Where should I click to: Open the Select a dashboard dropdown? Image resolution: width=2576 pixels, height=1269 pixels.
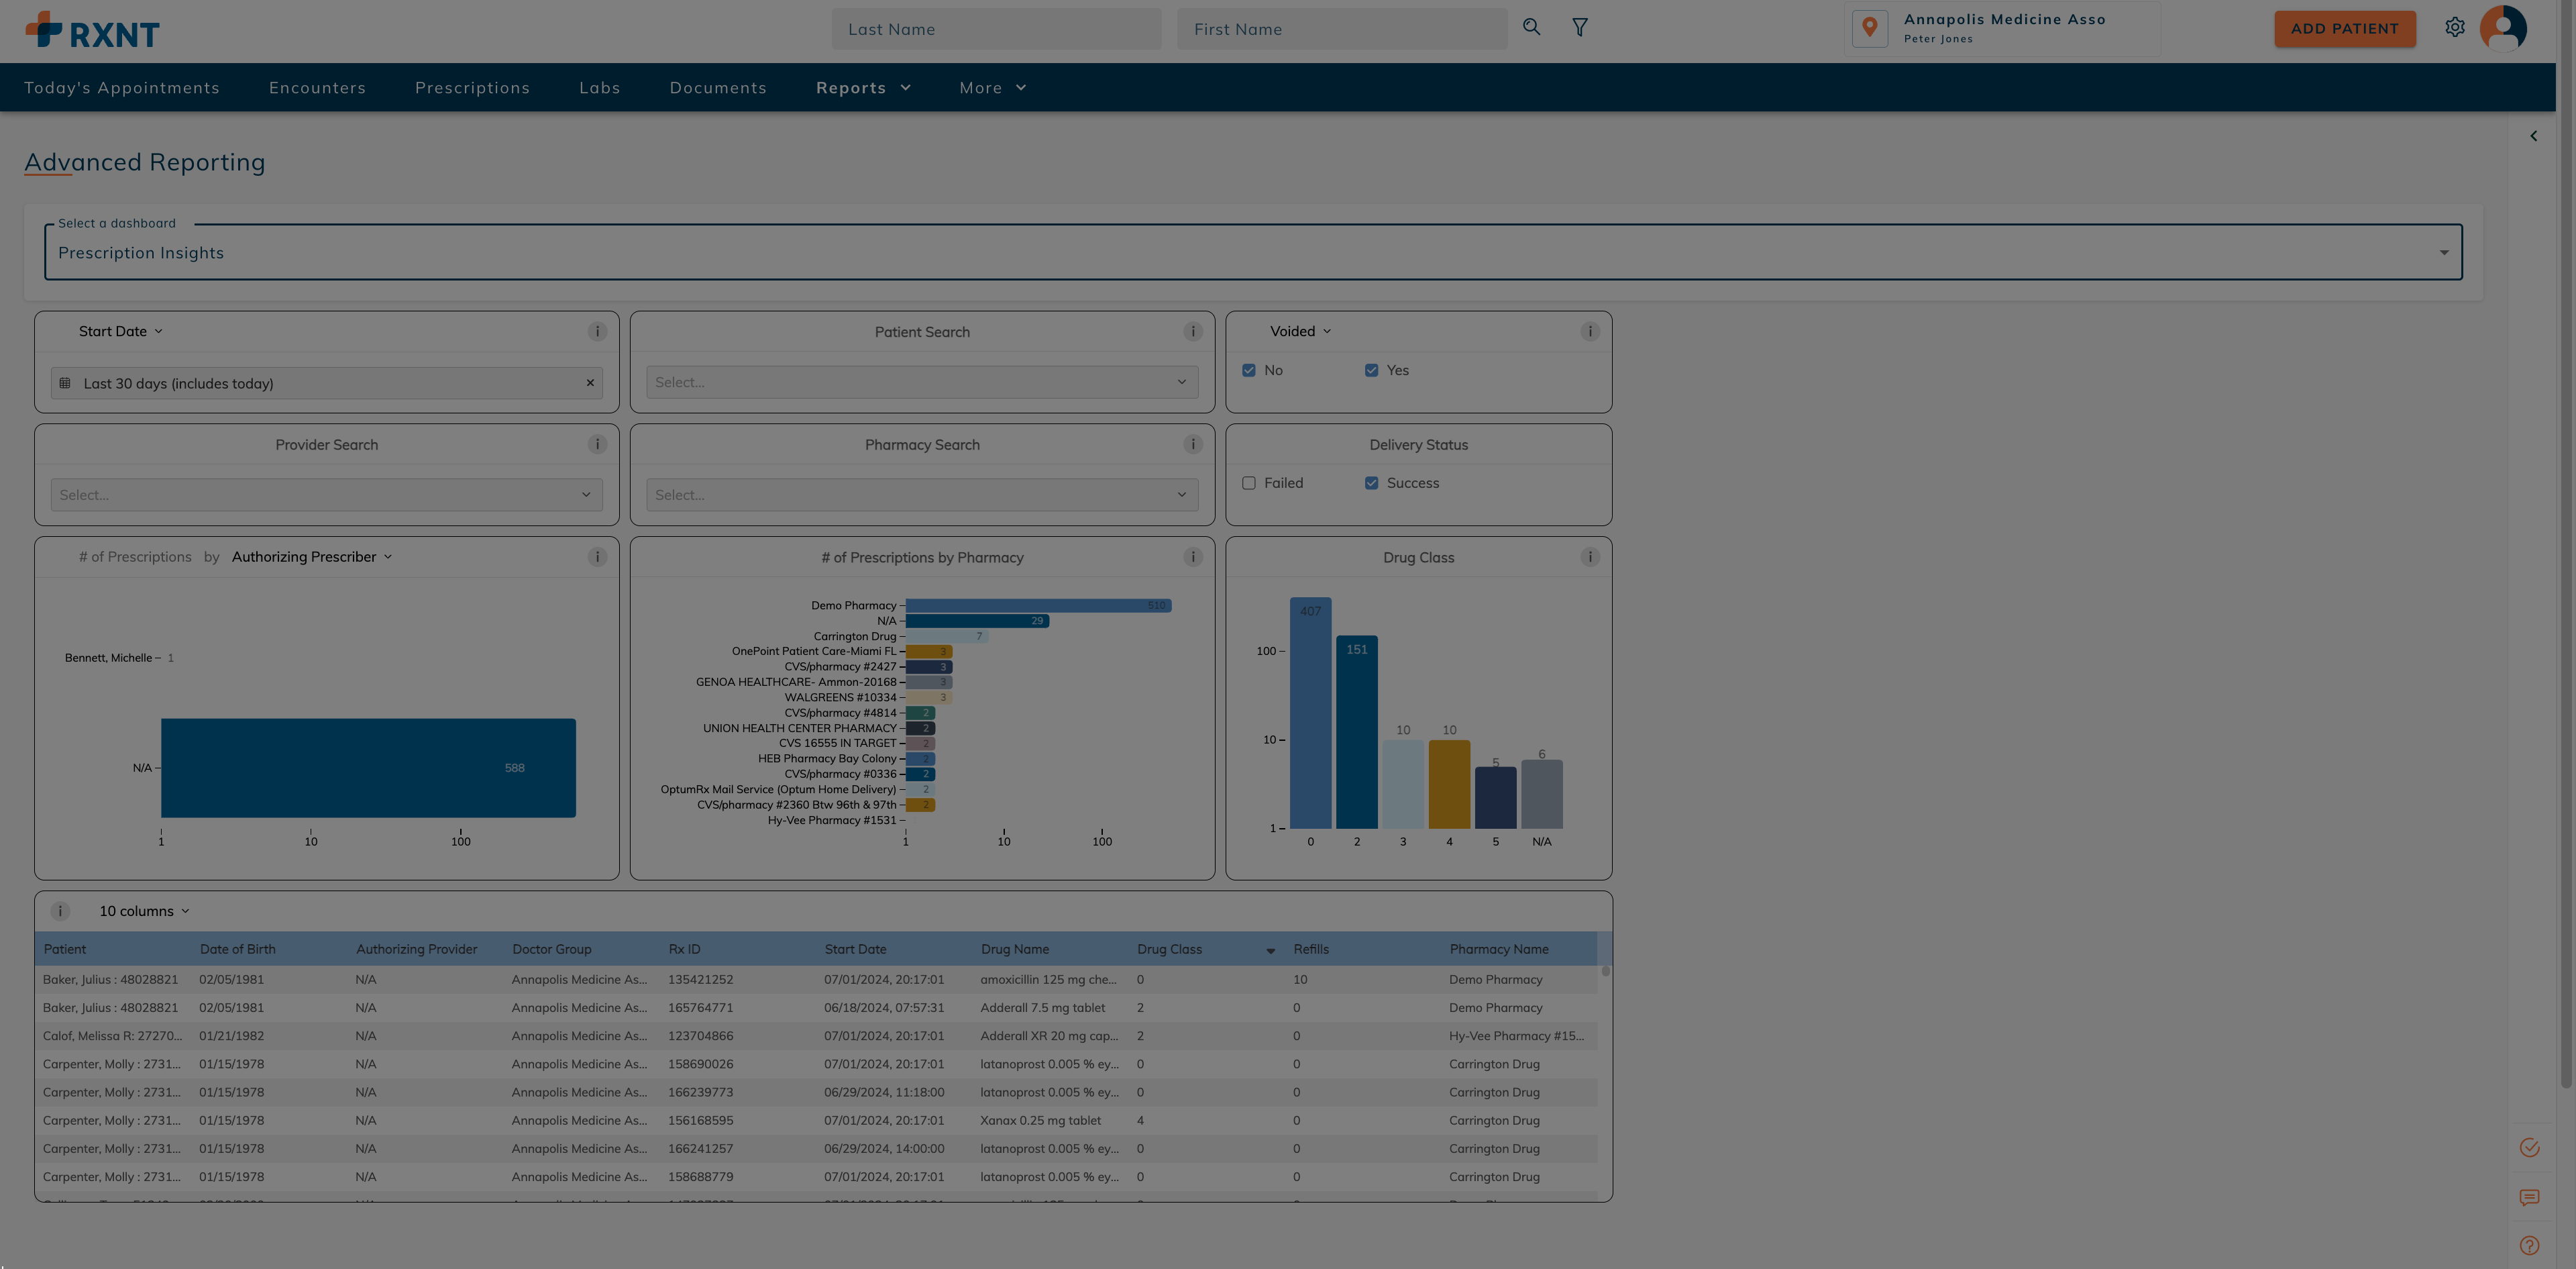point(1252,253)
